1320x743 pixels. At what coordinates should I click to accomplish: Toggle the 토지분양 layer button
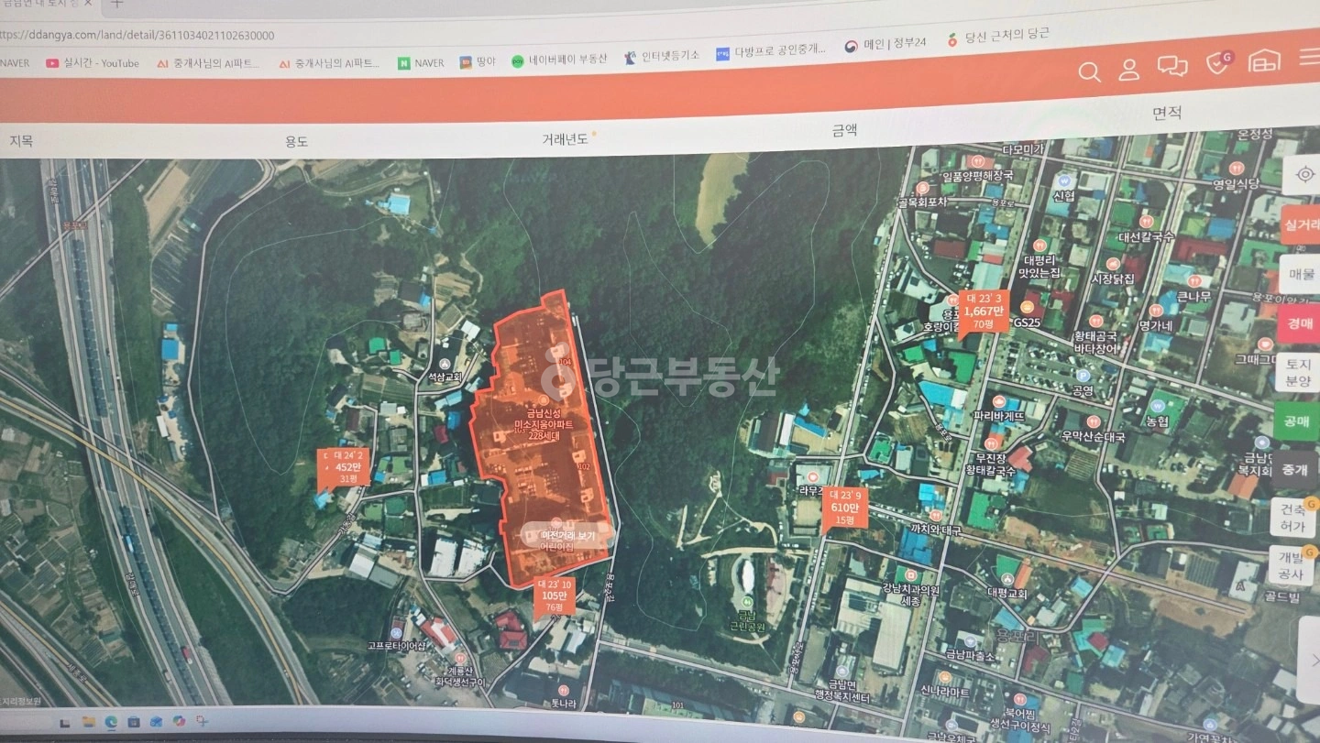(1299, 372)
